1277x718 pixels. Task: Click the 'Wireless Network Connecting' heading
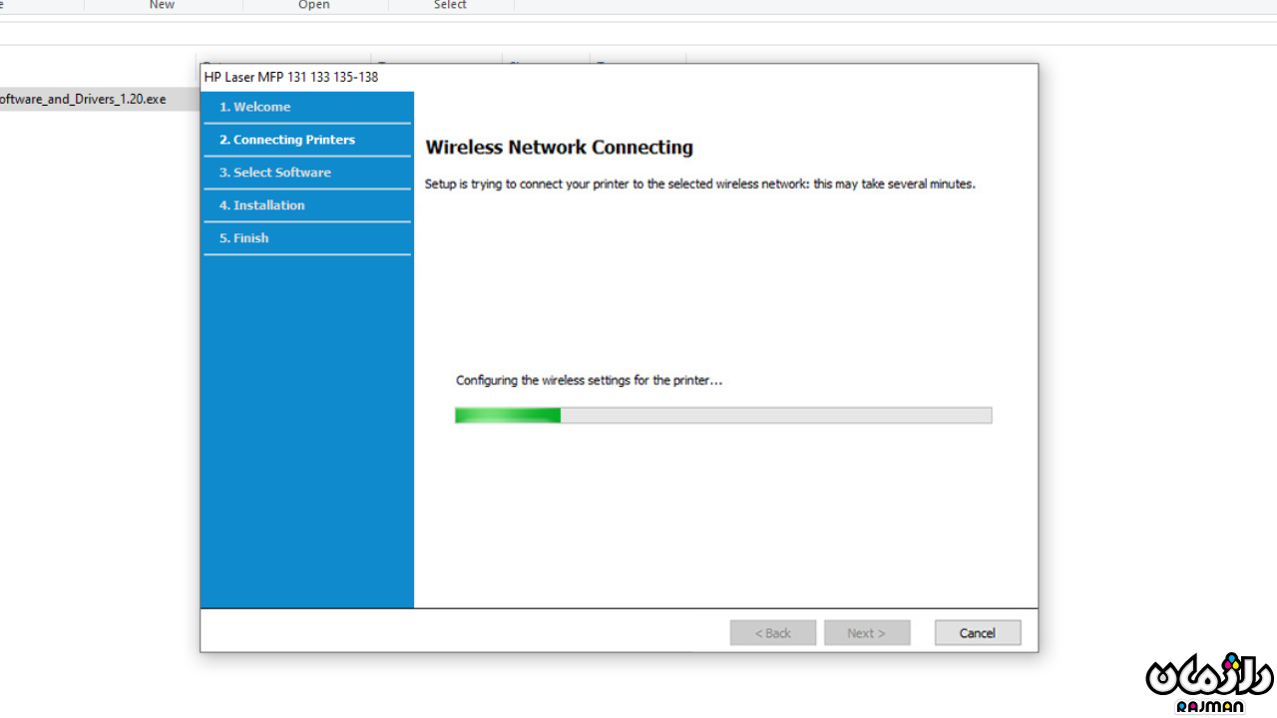click(559, 148)
